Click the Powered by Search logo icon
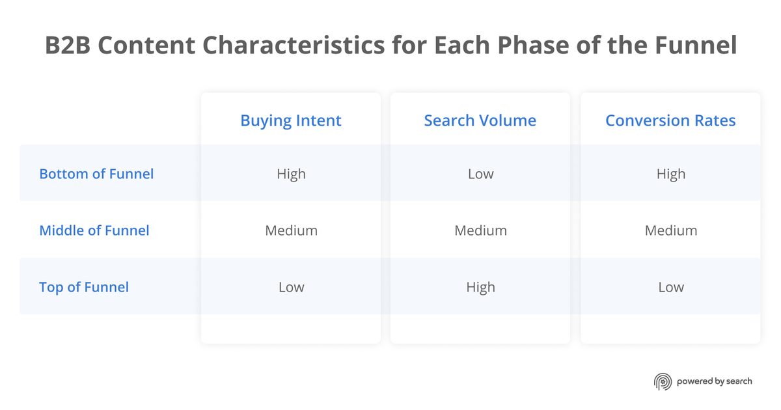Viewport: 781px width, 410px height. [663, 381]
